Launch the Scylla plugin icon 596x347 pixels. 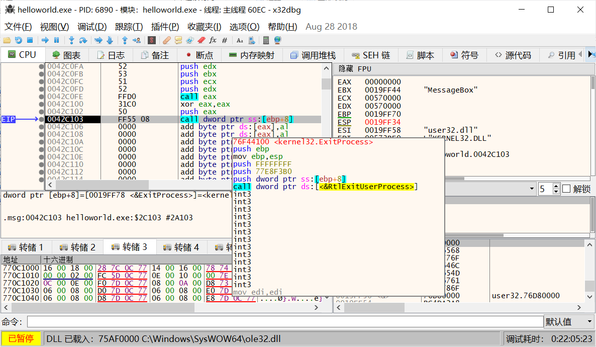(152, 40)
